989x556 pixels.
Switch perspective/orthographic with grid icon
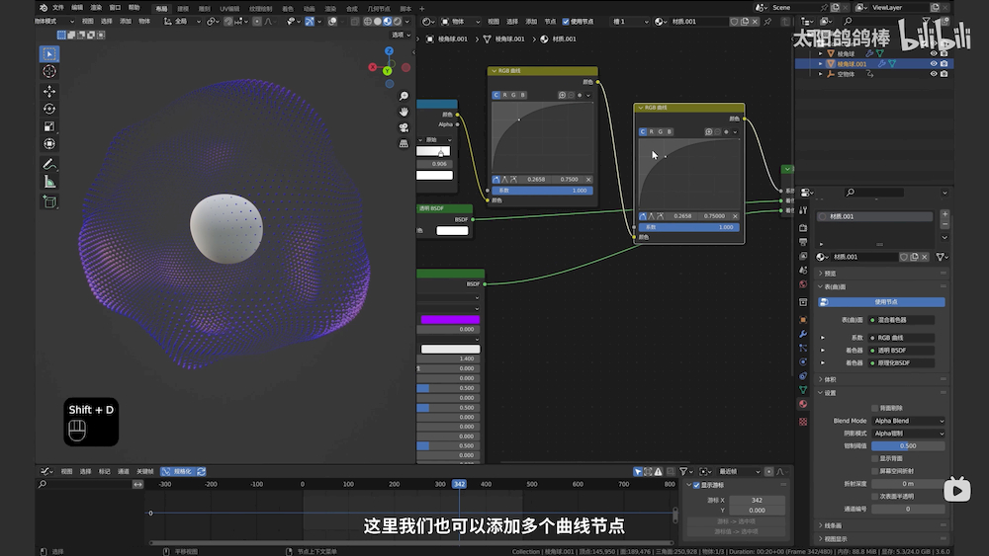point(404,143)
